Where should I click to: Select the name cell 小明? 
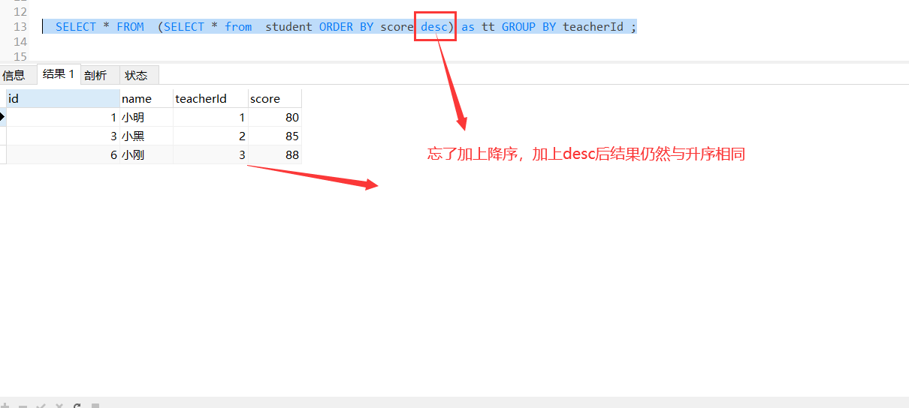146,118
